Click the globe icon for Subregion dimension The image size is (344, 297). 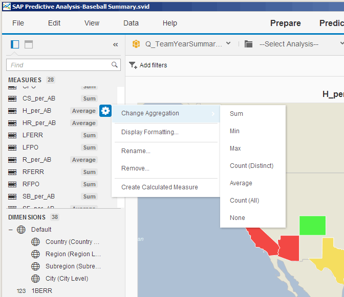point(35,266)
